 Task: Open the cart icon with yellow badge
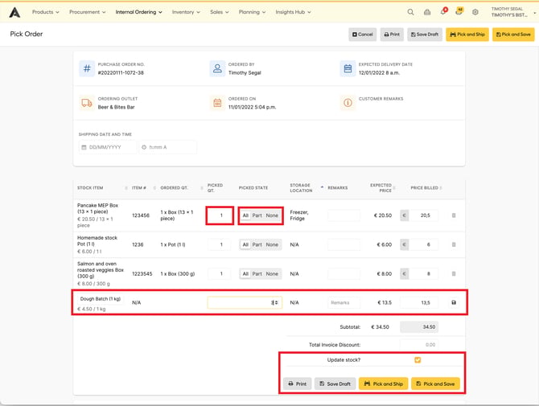click(x=459, y=12)
